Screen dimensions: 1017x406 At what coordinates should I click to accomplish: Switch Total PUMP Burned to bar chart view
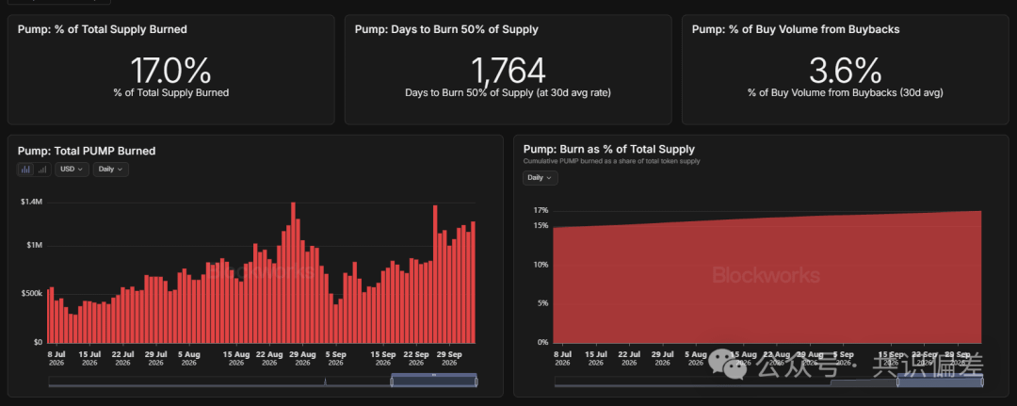coord(26,170)
